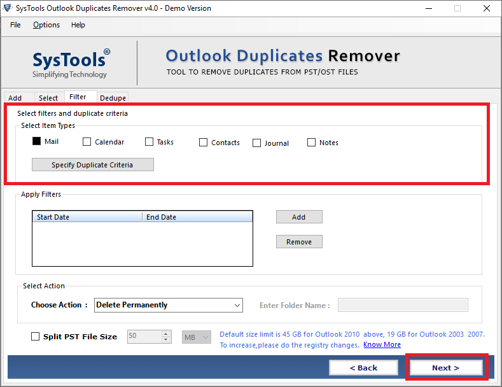Close the Duplicates Remover window
Image resolution: width=502 pixels, height=387 pixels.
(486, 8)
